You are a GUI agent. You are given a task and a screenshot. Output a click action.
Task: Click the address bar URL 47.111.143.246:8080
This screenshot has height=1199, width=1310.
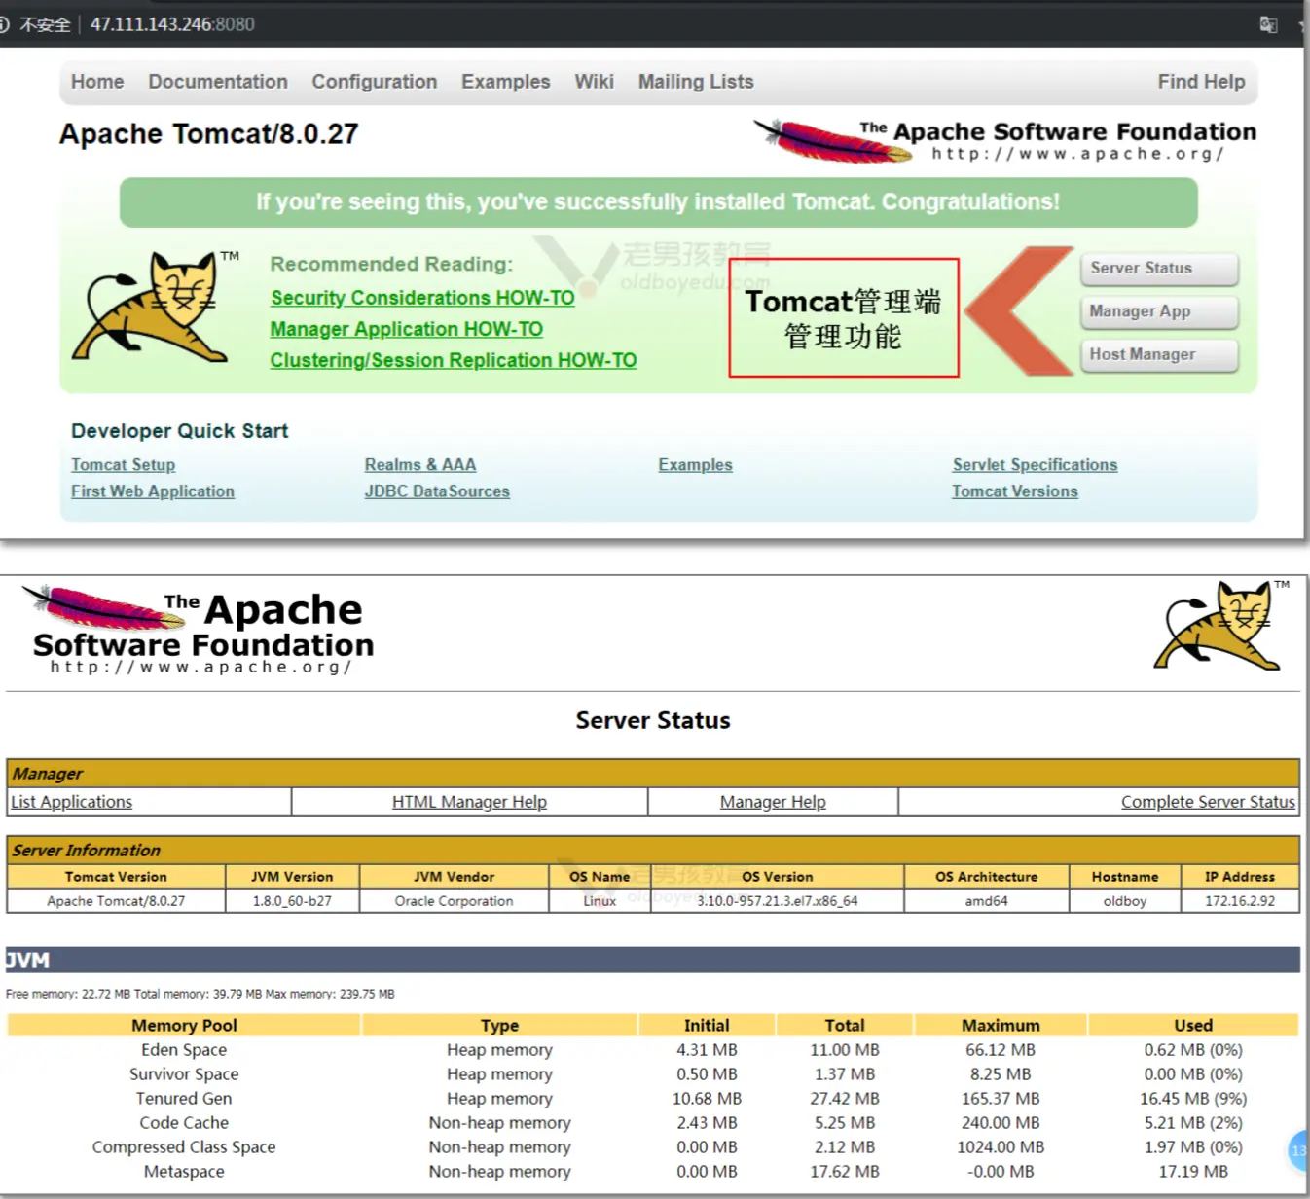click(172, 24)
